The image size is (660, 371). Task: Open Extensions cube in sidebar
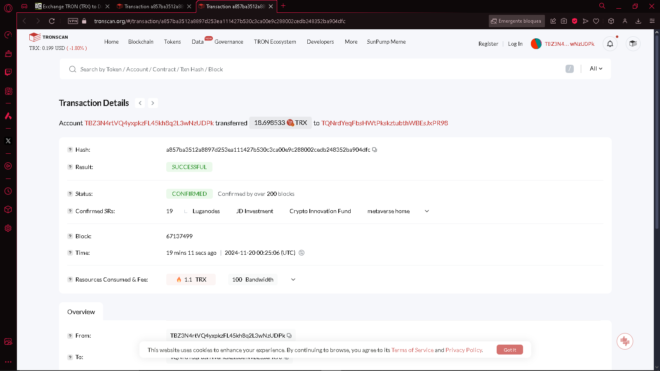8,209
